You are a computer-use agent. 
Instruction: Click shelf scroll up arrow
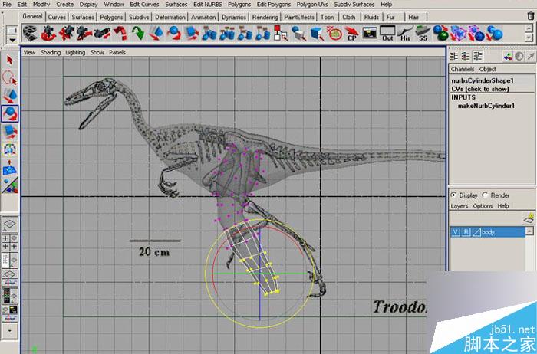(529, 29)
